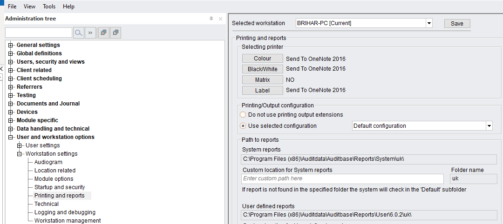Collapse the Workstation settings node

click(x=20, y=154)
